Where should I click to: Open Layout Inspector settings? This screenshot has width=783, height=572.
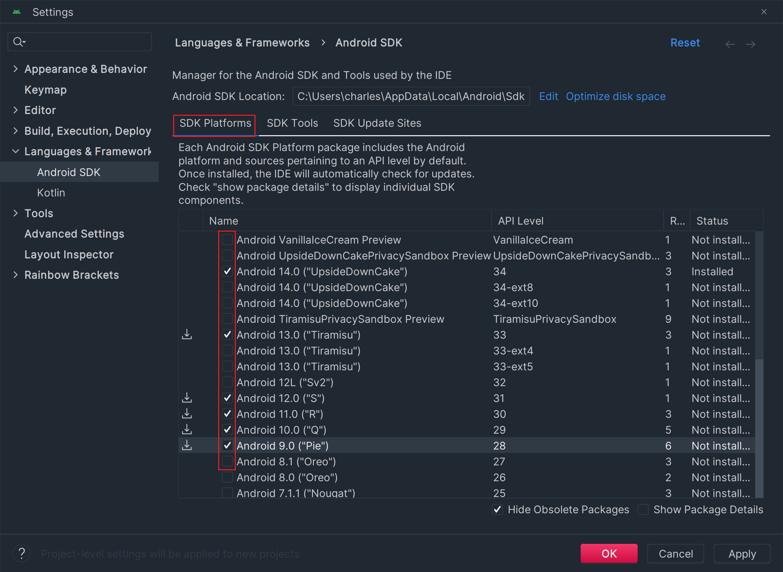point(69,254)
